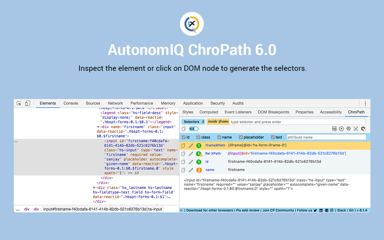Switch to the Console tab
Image resolution: width=384 pixels, height=240 pixels.
point(71,103)
